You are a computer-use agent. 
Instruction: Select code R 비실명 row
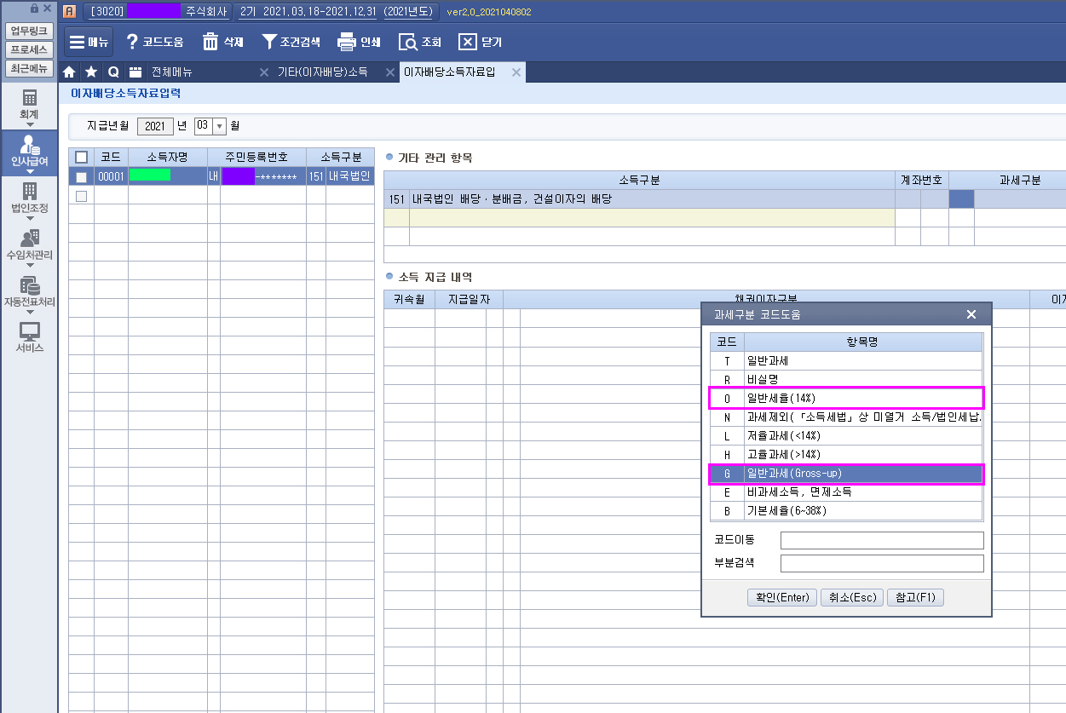[846, 380]
